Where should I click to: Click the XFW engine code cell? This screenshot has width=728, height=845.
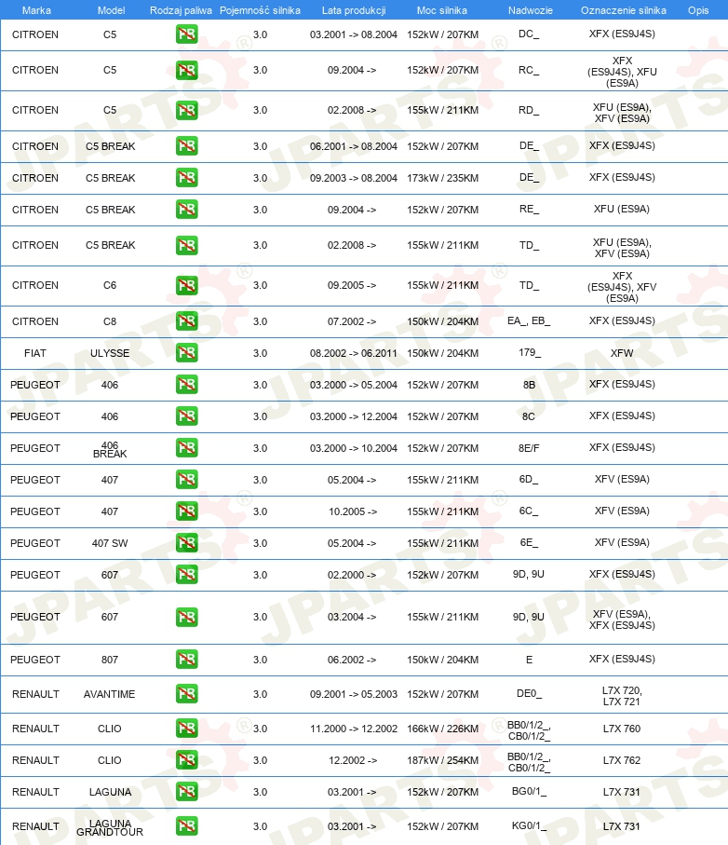tap(622, 353)
